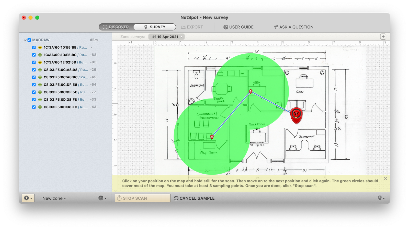Viewport: 409px width, 229px height.
Task: Click signal icon of C8:03:F5:0C:DF:5C
Action: [x=40, y=92]
